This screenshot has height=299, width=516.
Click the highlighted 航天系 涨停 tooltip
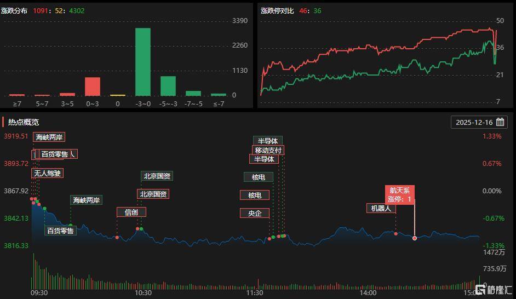tap(399, 194)
